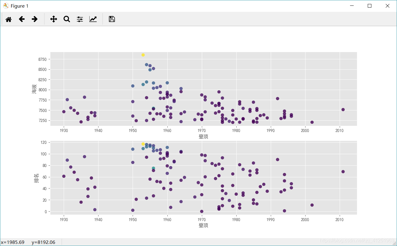Click the 8000 tick label
397x246 pixels.
43,90
